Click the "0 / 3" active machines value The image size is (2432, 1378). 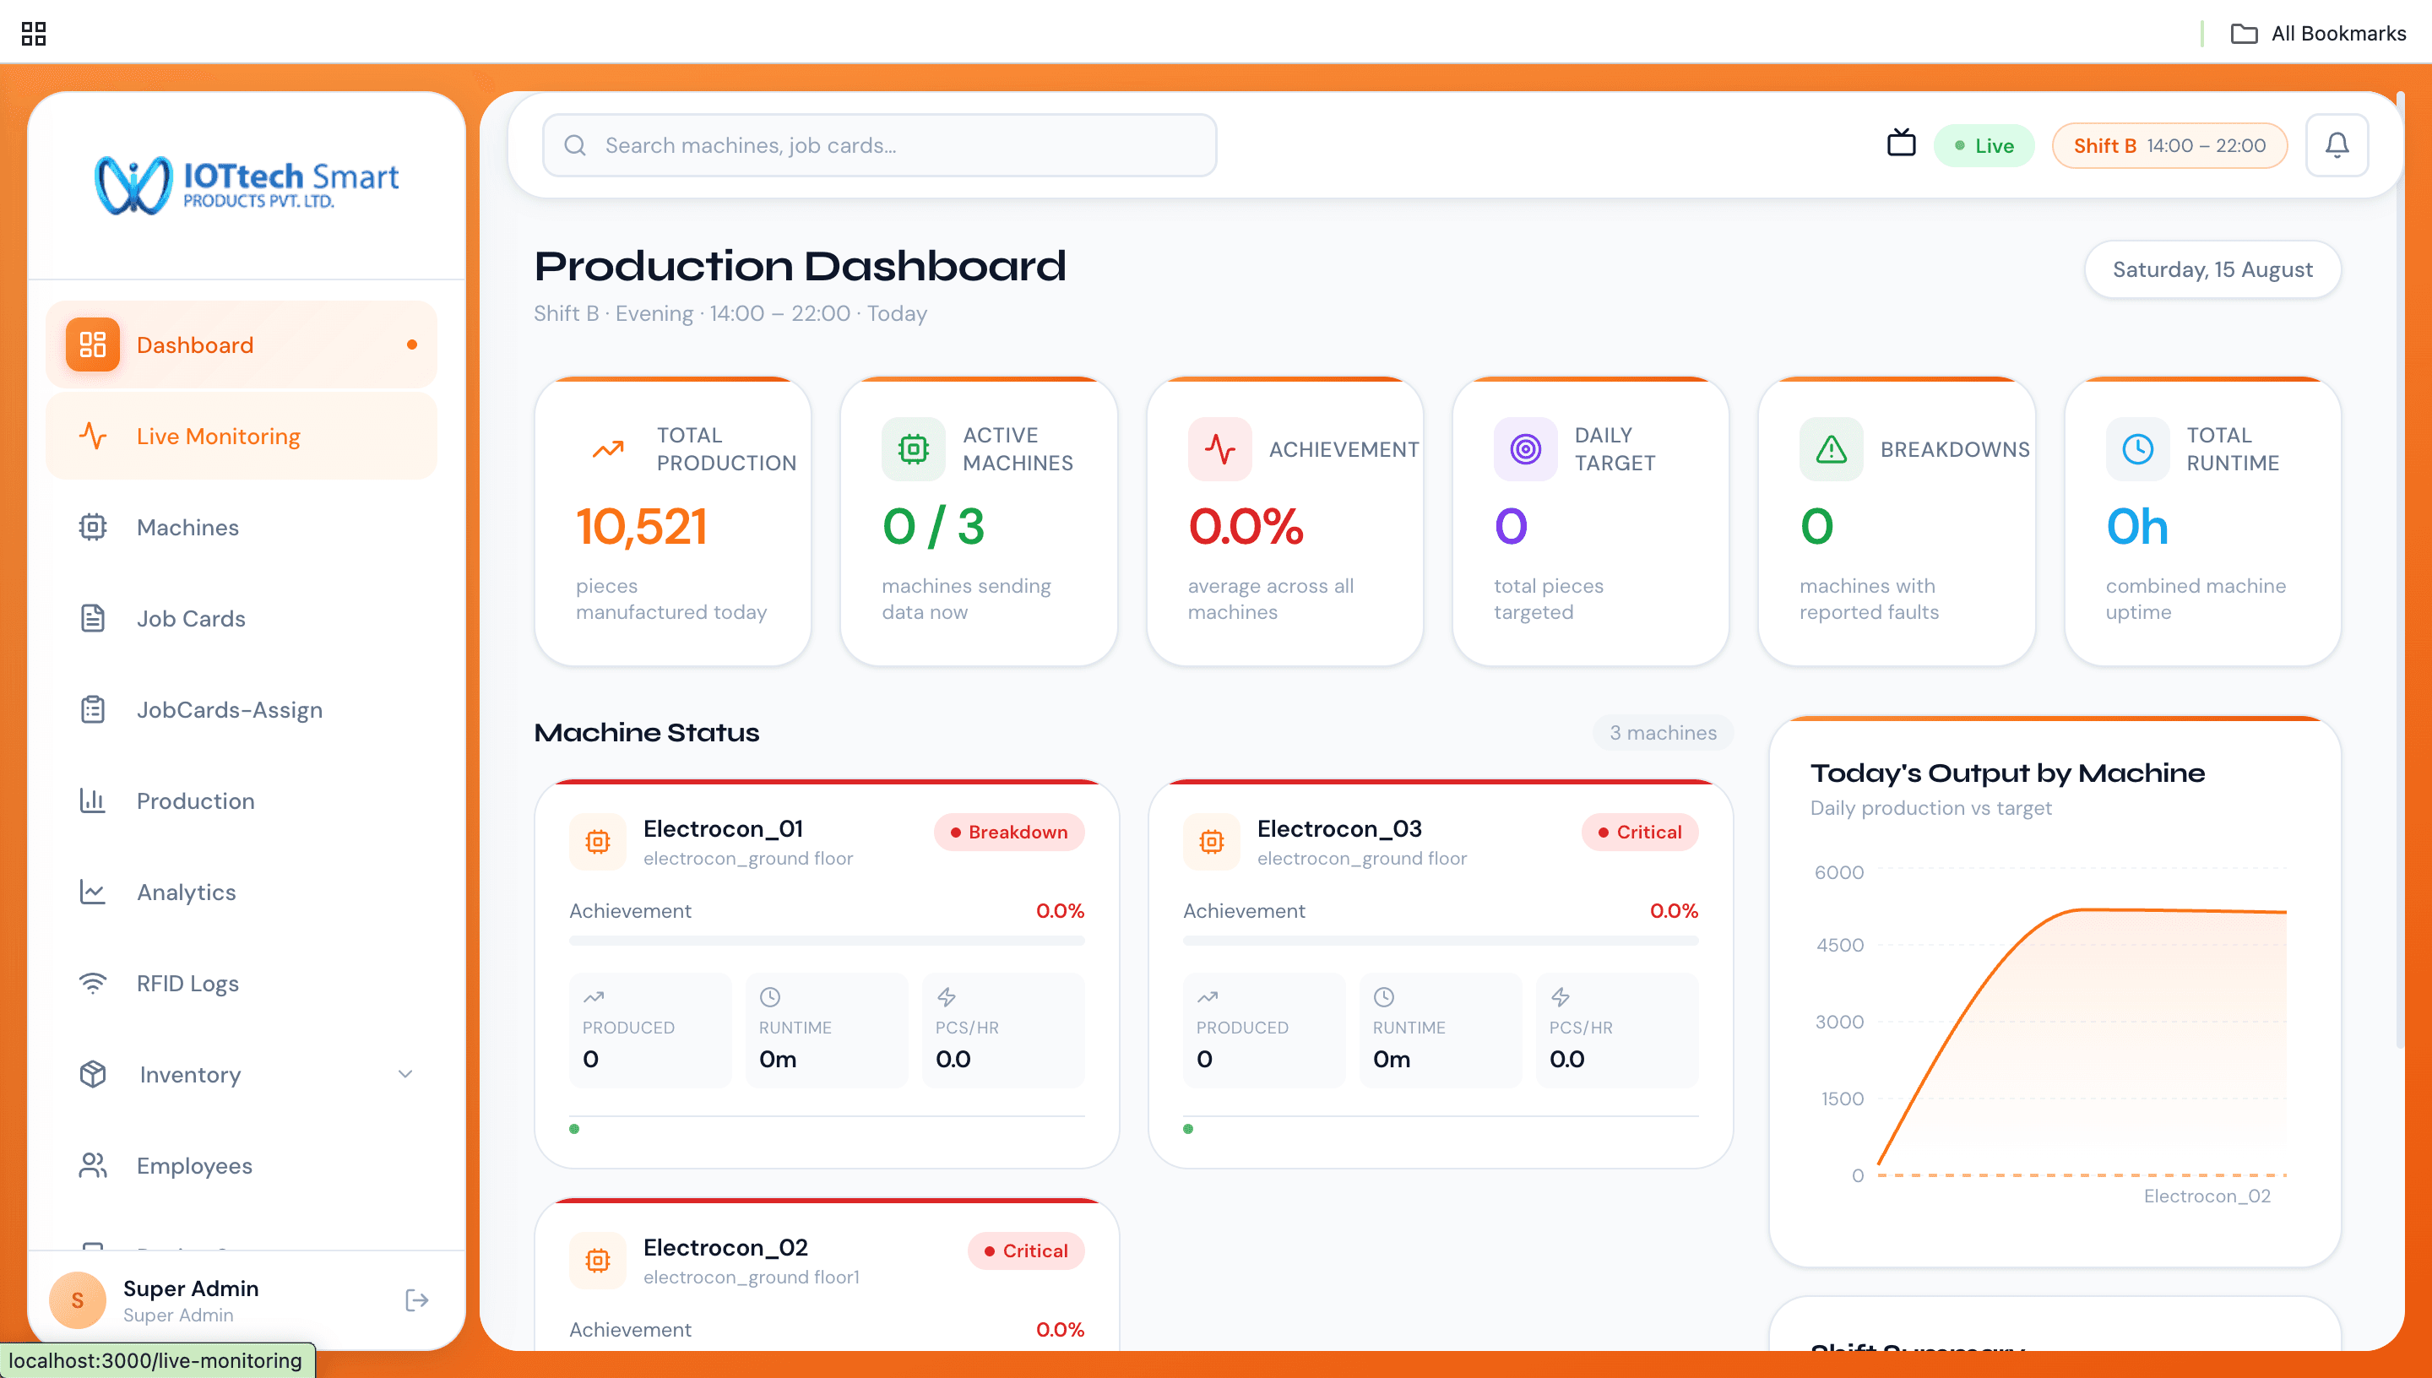click(x=933, y=526)
